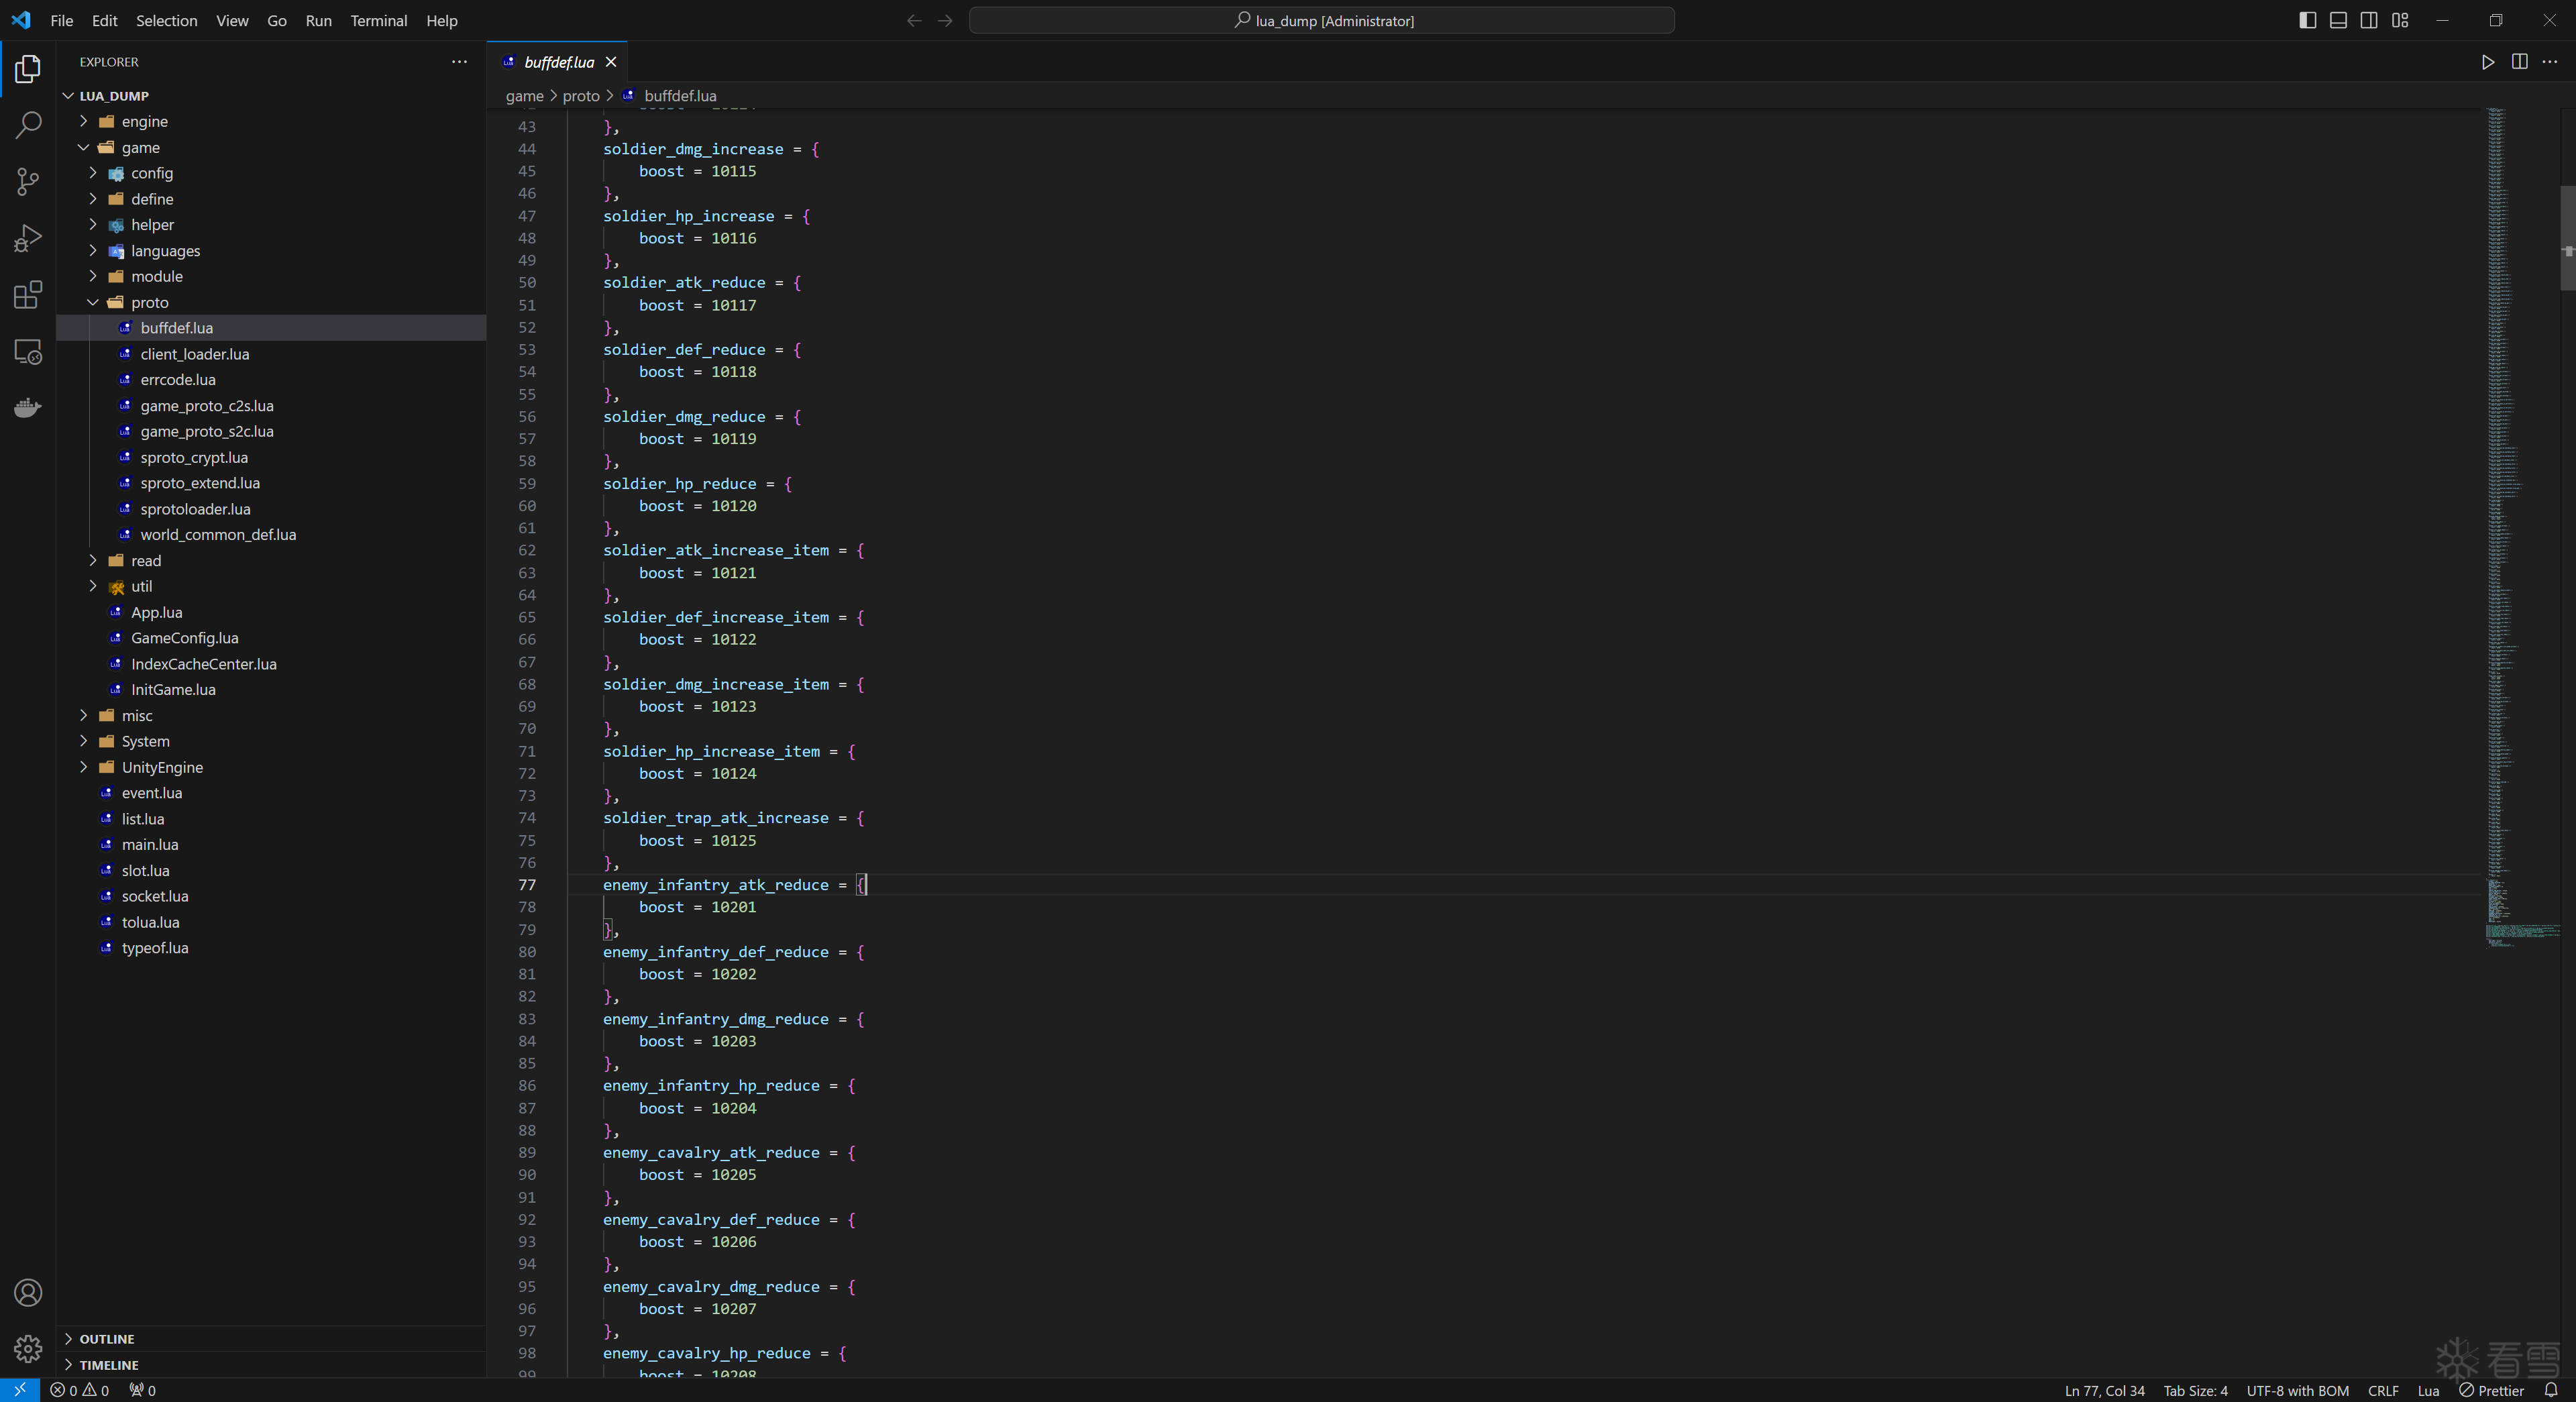Open Run and Debug view
2576x1402 pixels.
[x=28, y=238]
